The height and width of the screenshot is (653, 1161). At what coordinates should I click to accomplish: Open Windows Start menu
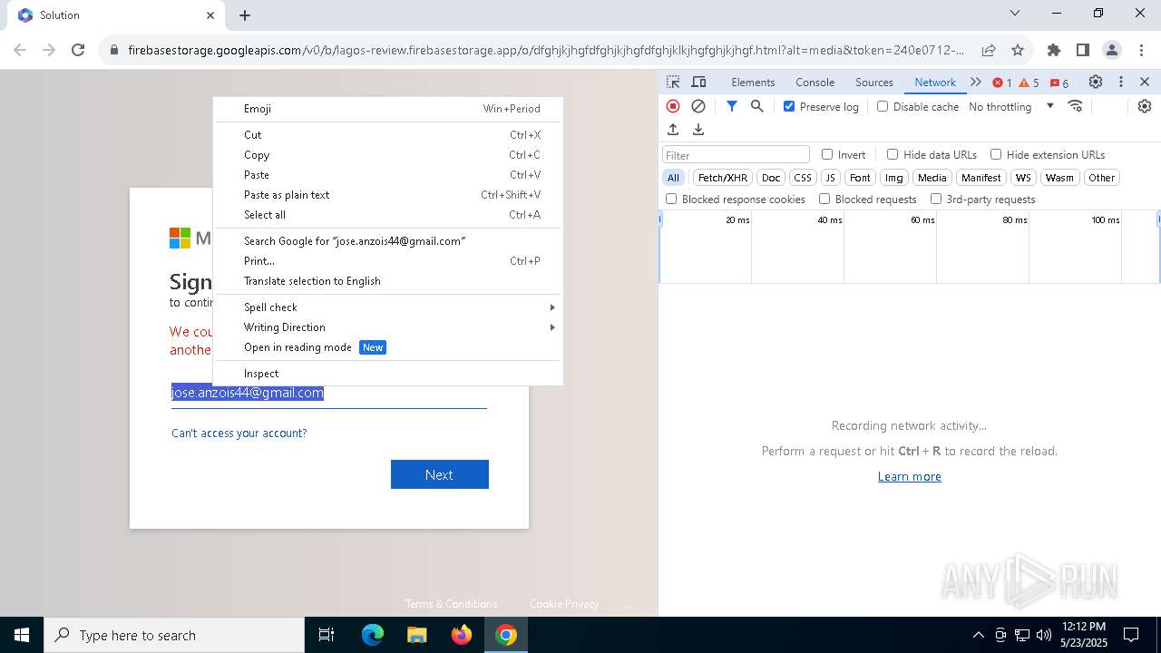click(22, 635)
